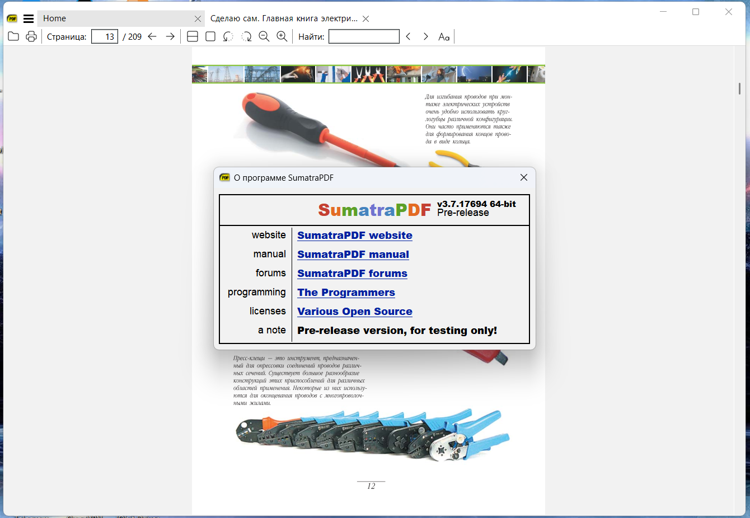Click the page number field
The height and width of the screenshot is (518, 750).
pyautogui.click(x=105, y=37)
